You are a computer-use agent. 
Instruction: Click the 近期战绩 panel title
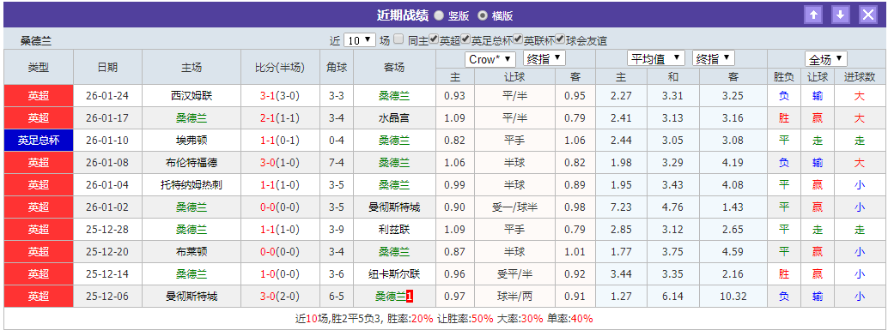402,15
